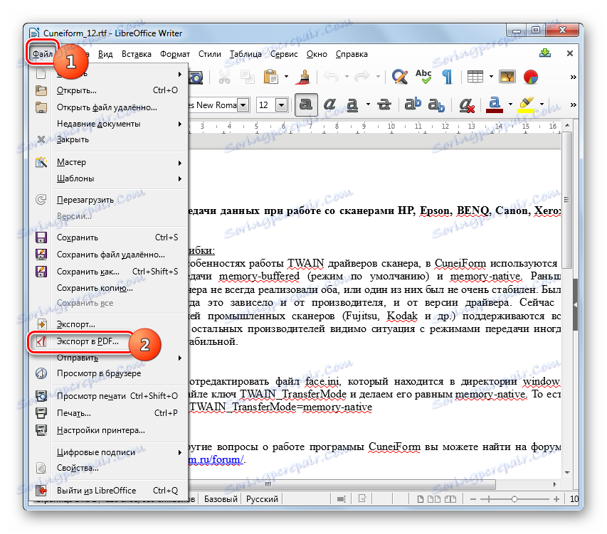Open the Underline style dropdown arrow
The image size is (607, 534).
(x=368, y=105)
